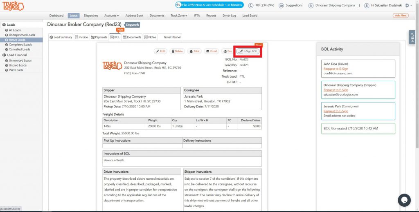
Task: Click the Load Financial cube icon
Action: (4, 55)
